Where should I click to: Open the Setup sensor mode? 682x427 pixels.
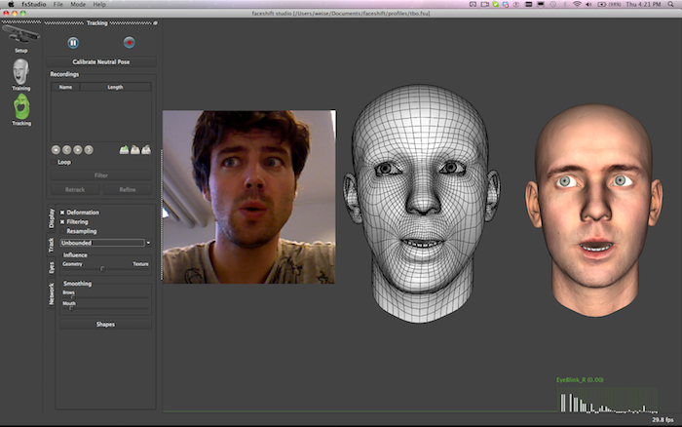click(x=20, y=37)
